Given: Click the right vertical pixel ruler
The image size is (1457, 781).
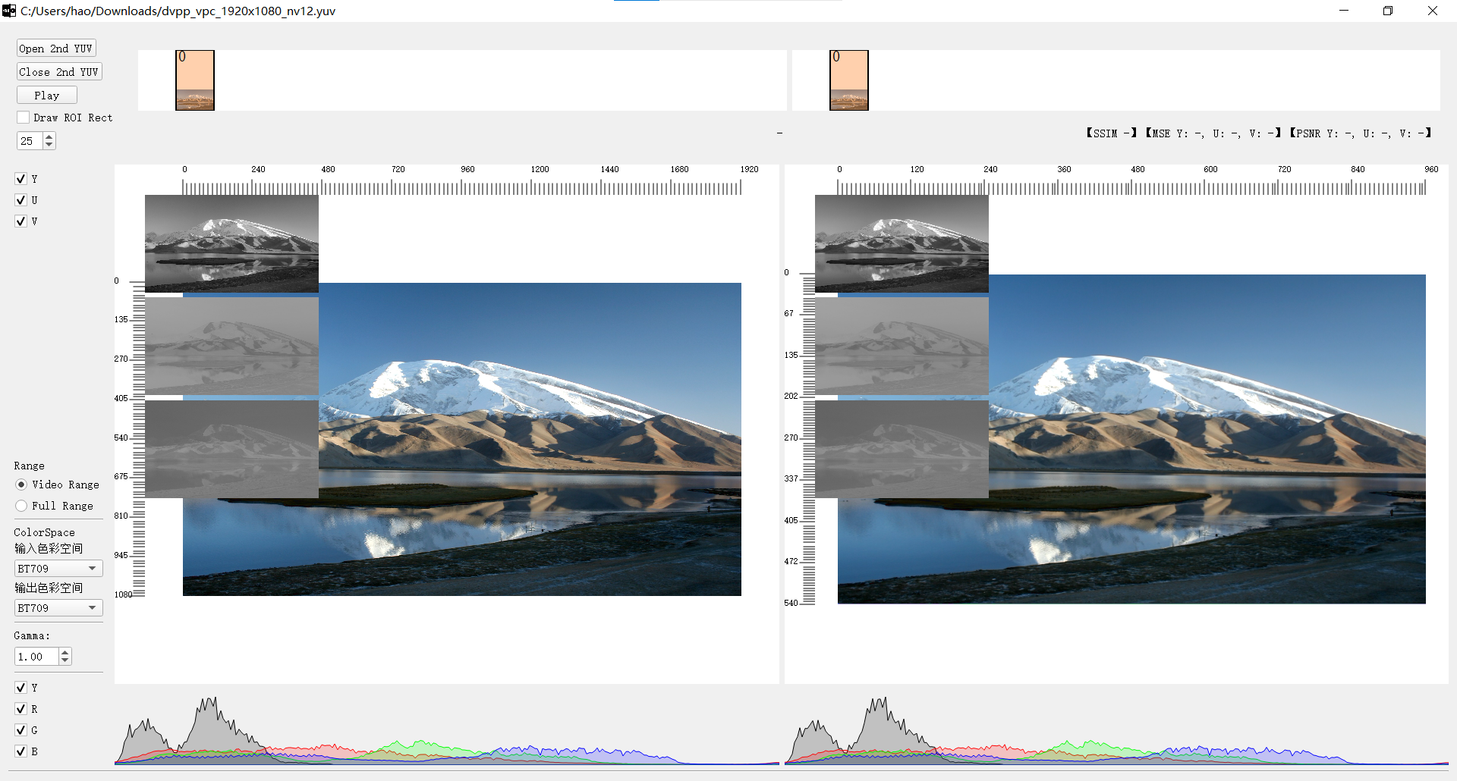Looking at the screenshot, I should (x=801, y=438).
